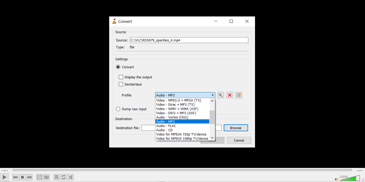Image resolution: width=365 pixels, height=182 pixels.
Task: Set volume using the green volume slider
Action: click(350, 178)
